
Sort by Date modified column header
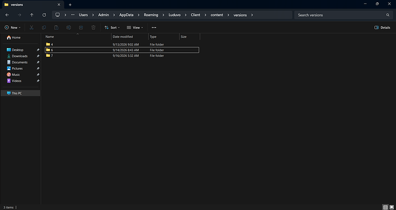tap(130, 37)
